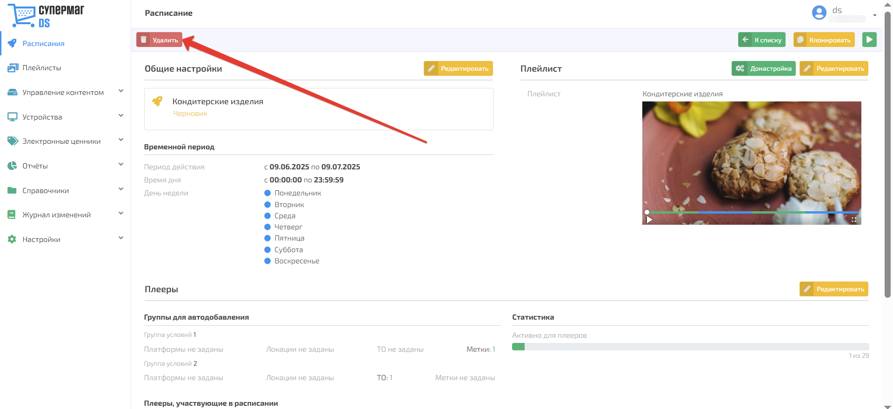Image resolution: width=893 pixels, height=409 pixels.
Task: Click the Донастройка button
Action: [x=764, y=68]
